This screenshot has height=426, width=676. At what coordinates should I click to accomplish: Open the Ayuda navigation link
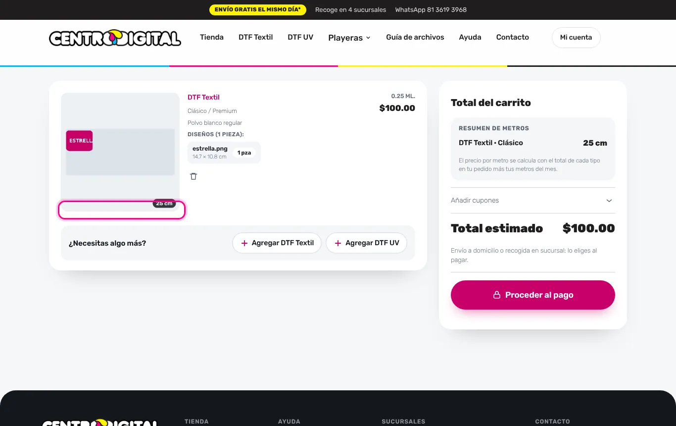(470, 37)
